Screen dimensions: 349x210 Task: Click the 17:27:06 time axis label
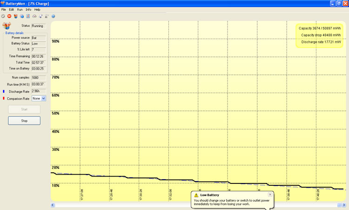[x=82, y=195]
